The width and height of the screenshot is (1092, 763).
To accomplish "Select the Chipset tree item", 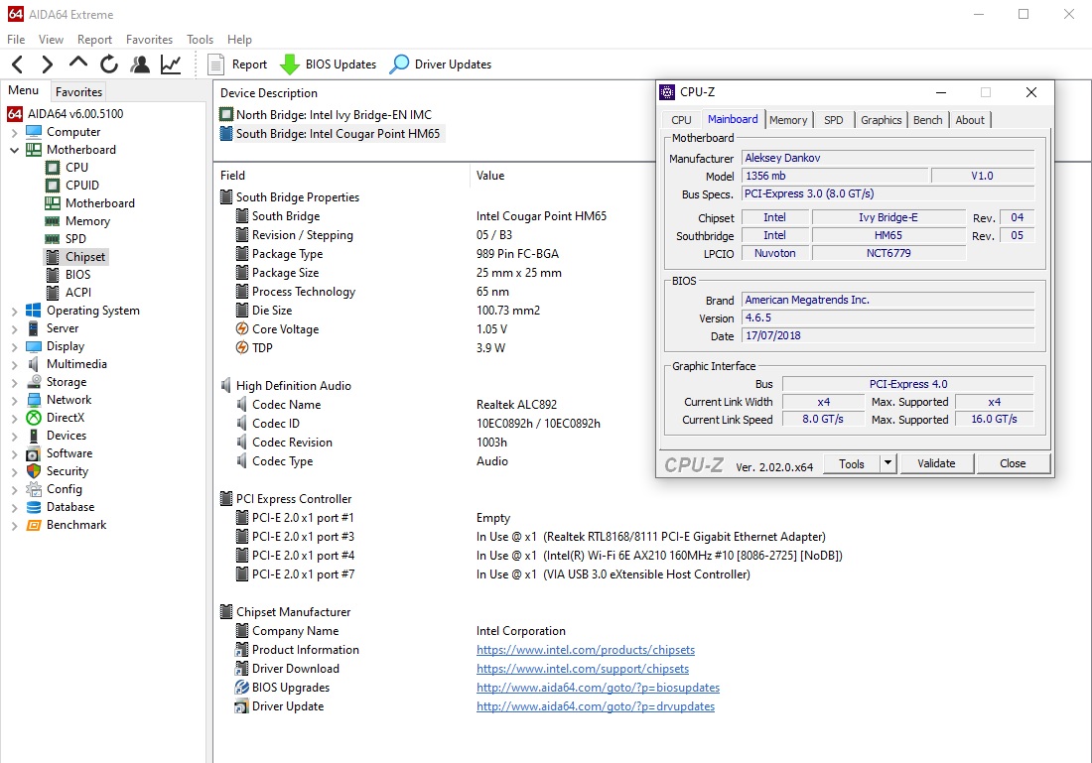I will pyautogui.click(x=85, y=257).
